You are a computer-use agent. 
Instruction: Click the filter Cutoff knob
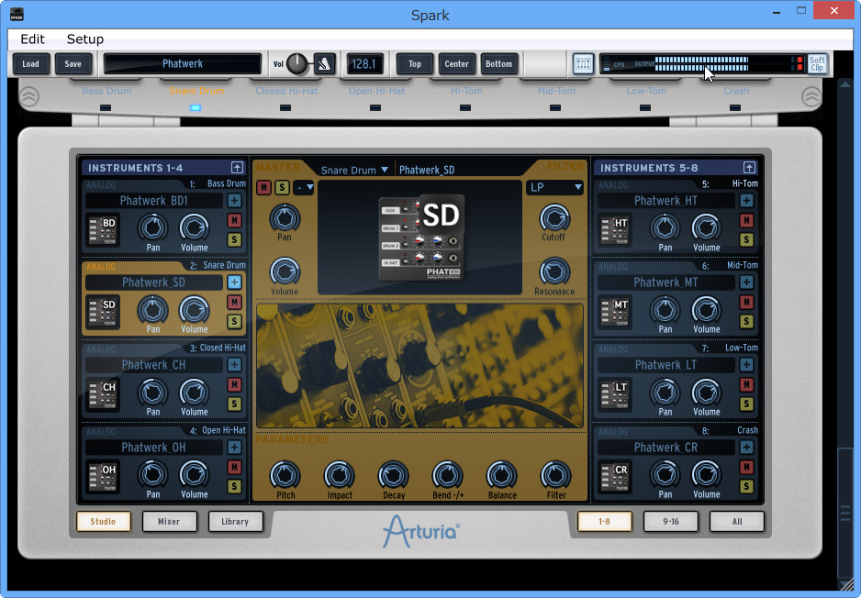tap(554, 217)
